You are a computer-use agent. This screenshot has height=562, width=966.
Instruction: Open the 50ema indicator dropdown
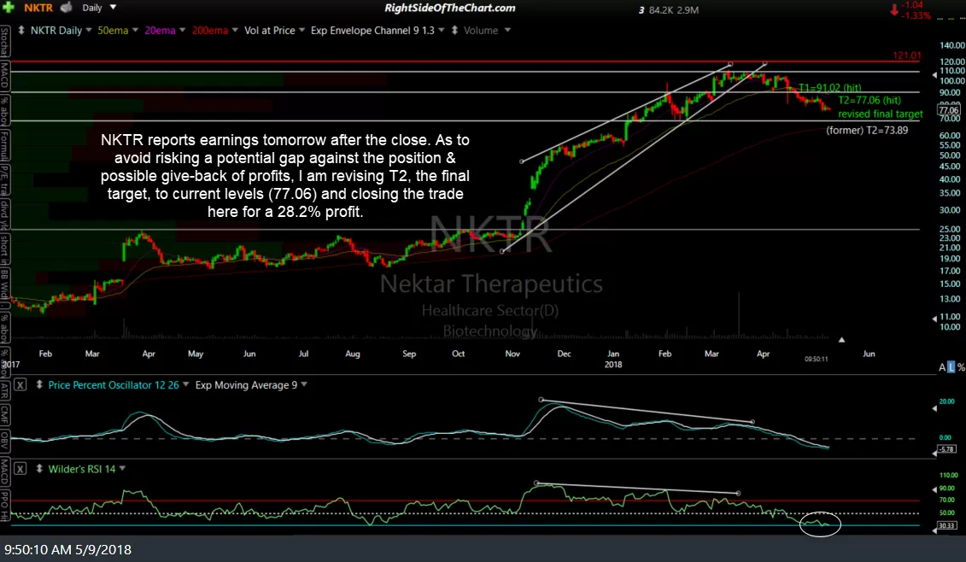click(x=136, y=30)
